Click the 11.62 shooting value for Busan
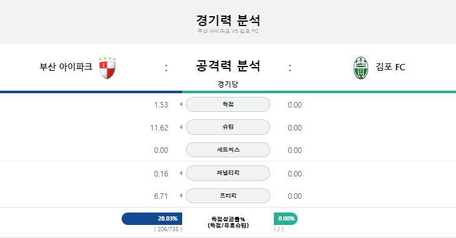Viewport: 456px width, 238px height. click(x=159, y=127)
